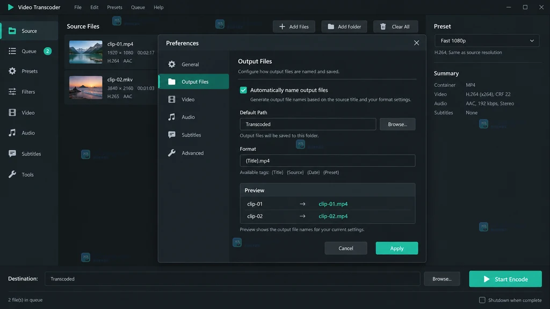
Task: Minimize the Video Transcoder window
Action: point(509,7)
